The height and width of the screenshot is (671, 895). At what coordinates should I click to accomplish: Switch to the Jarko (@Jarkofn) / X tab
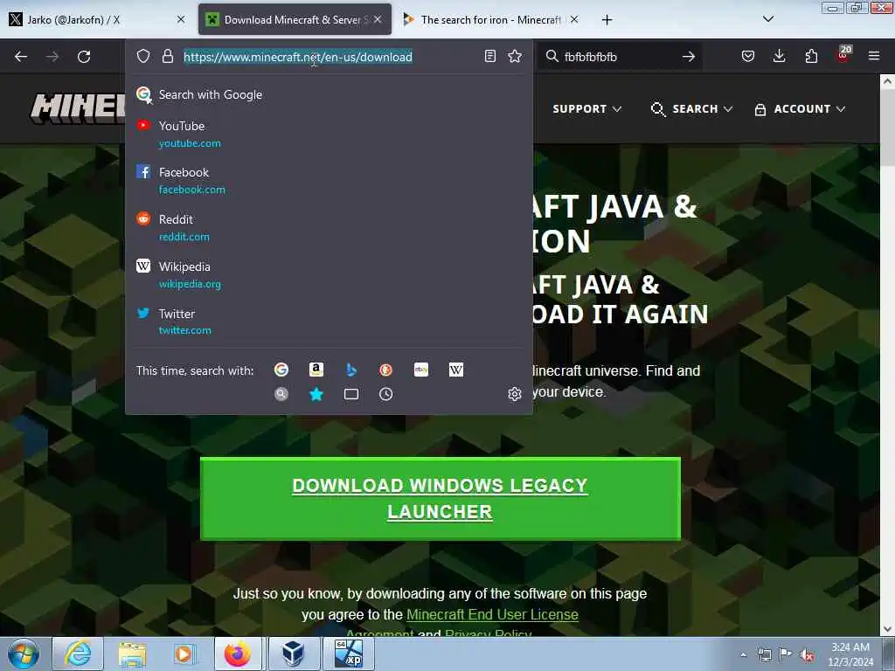point(97,20)
